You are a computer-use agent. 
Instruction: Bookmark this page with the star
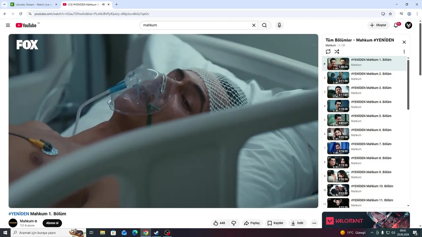(390, 14)
